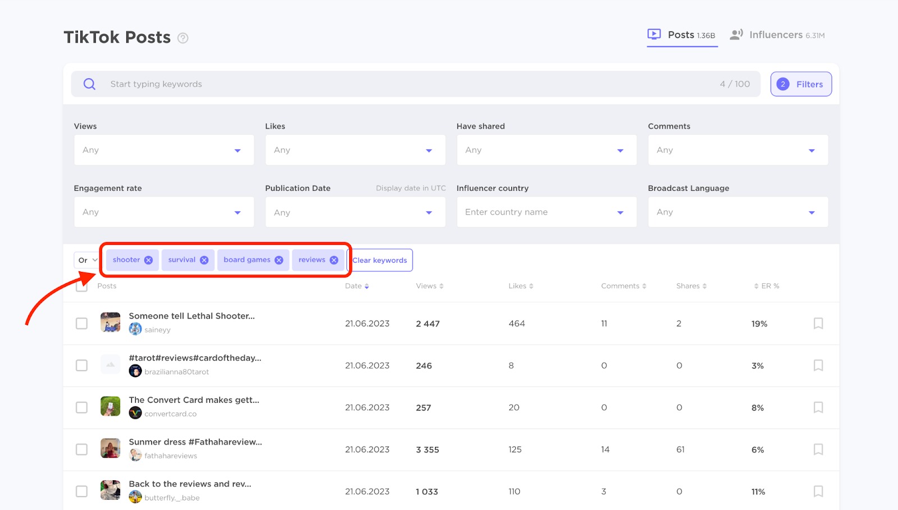898x510 pixels.
Task: Open the Influencer country dropdown
Action: (x=547, y=212)
